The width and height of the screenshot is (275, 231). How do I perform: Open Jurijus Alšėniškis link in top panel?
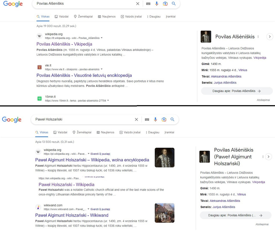[225, 83]
